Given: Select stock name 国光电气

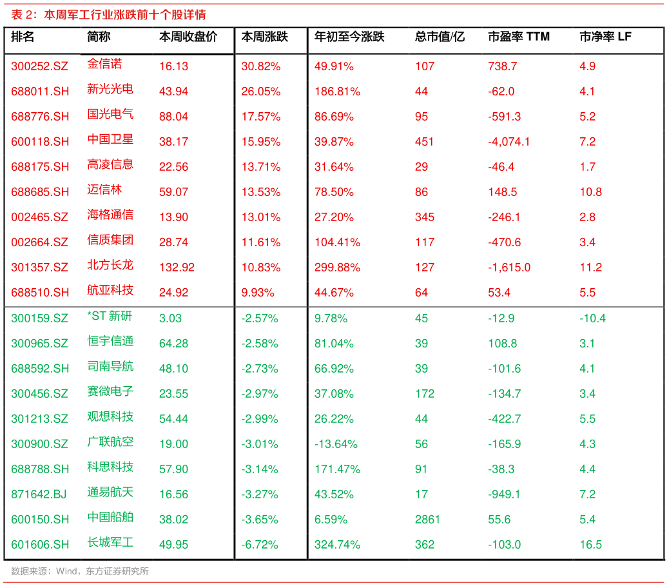Looking at the screenshot, I should 110,114.
